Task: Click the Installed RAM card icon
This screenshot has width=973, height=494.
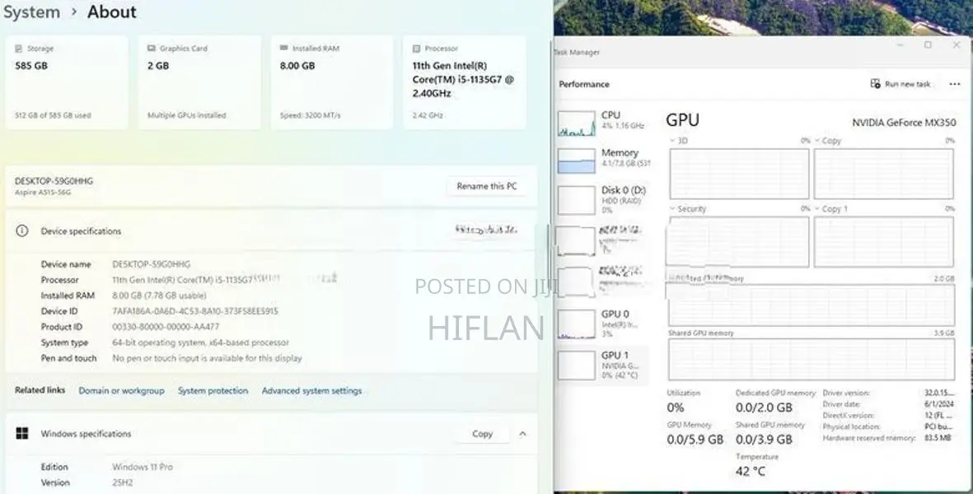Action: coord(284,48)
